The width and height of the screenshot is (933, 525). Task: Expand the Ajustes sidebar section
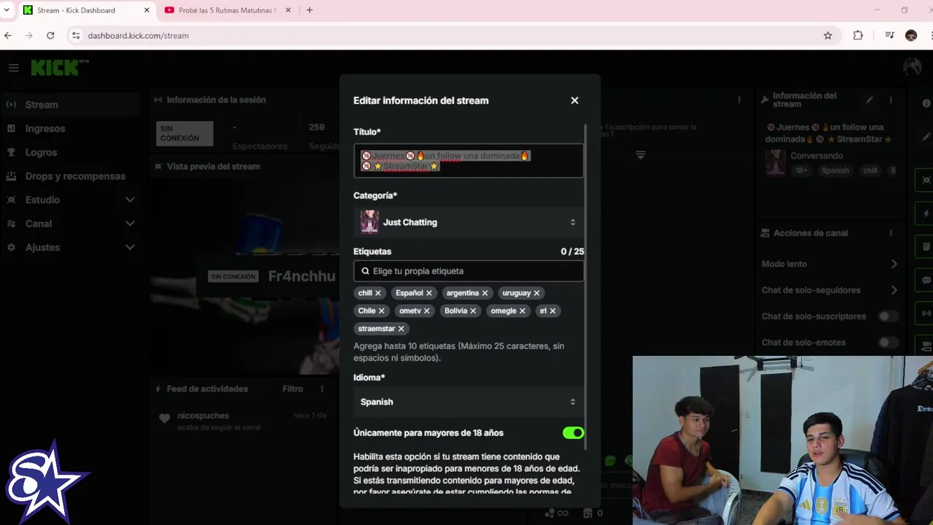130,247
